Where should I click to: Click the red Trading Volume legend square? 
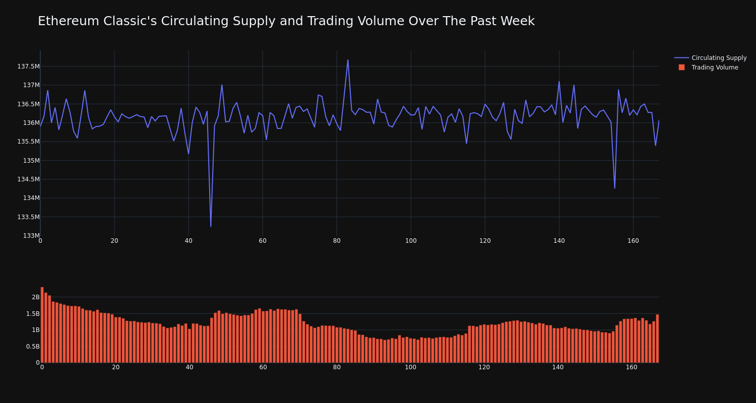(681, 68)
